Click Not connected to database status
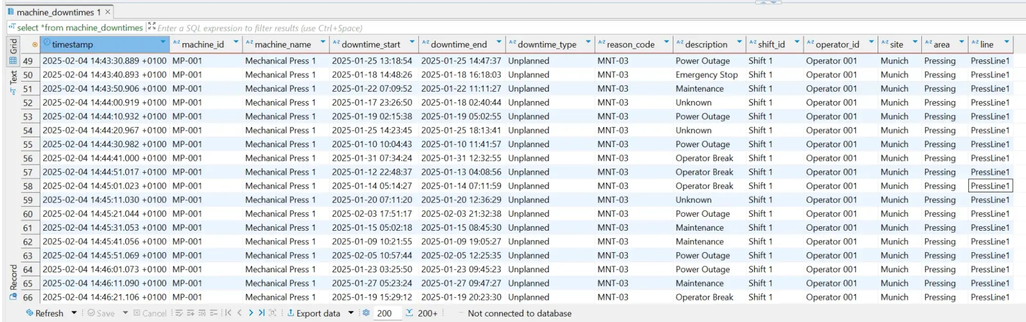Viewport: 1026px width, 322px height. pos(519,313)
